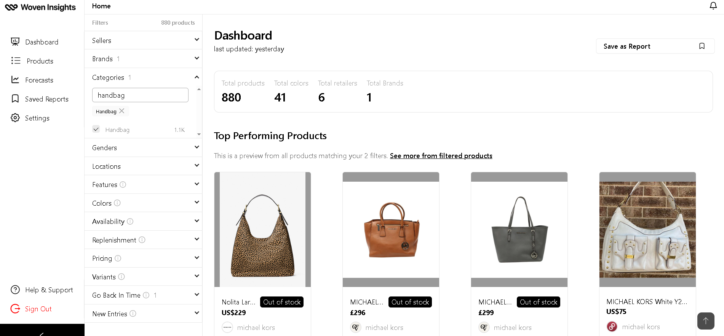Click the Save as Report button
This screenshot has height=336, width=724.
pos(655,46)
